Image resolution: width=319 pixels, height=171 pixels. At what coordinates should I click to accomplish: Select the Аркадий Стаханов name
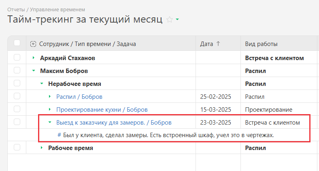[68, 58]
